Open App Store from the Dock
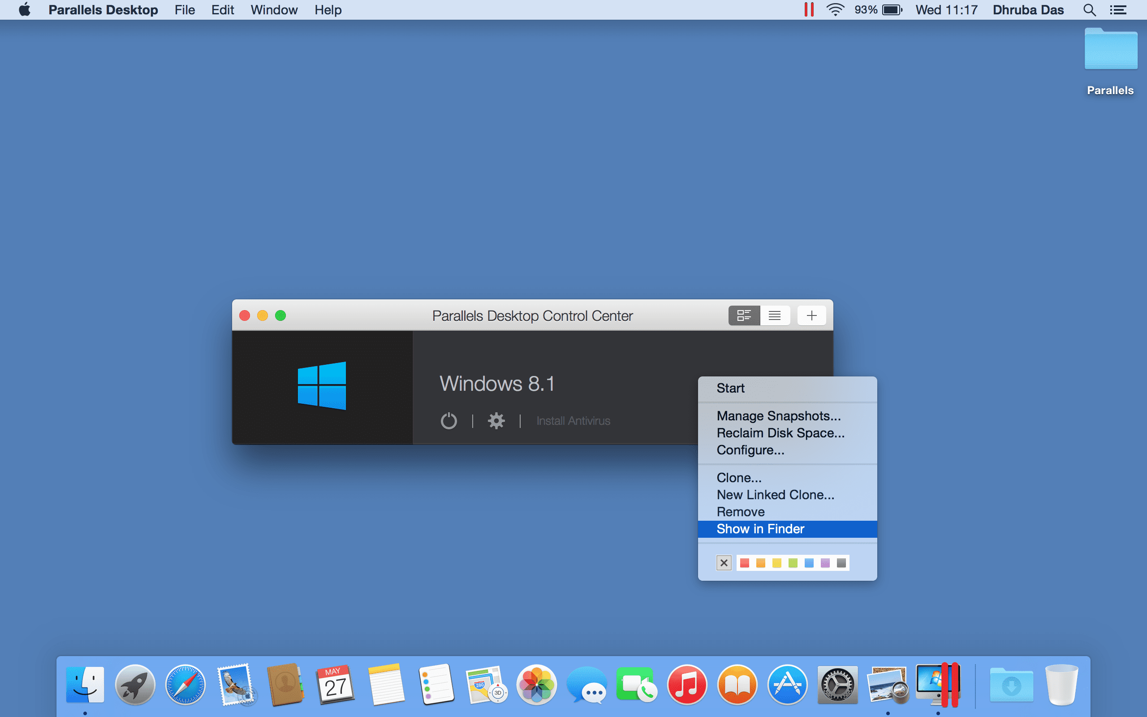Image resolution: width=1147 pixels, height=717 pixels. (787, 684)
